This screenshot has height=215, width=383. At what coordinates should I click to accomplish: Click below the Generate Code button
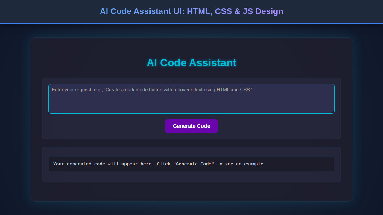pos(191,136)
